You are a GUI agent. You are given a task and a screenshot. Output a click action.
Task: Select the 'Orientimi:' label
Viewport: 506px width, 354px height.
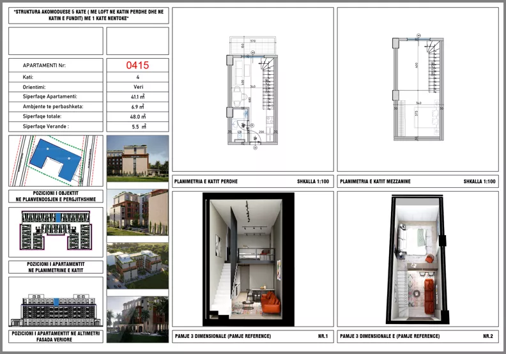pyautogui.click(x=34, y=87)
